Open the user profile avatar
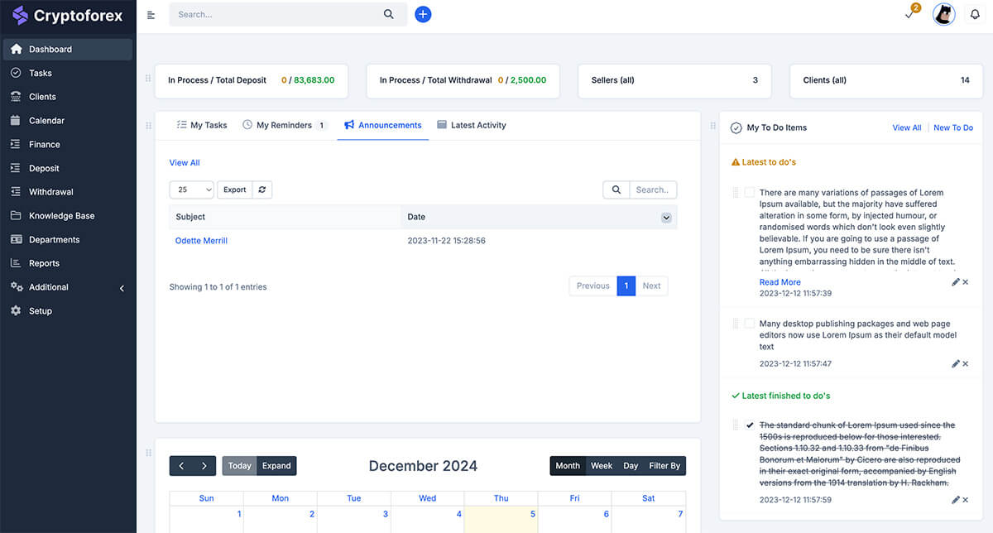This screenshot has width=993, height=533. tap(943, 14)
